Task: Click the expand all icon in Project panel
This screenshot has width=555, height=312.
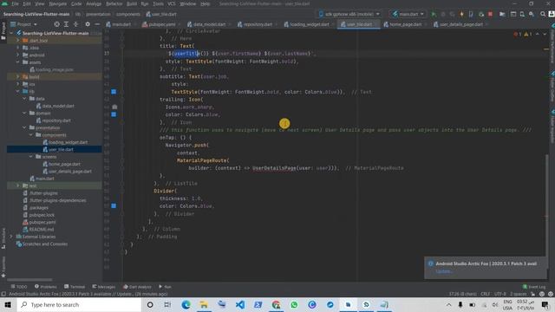Action: coord(66,24)
